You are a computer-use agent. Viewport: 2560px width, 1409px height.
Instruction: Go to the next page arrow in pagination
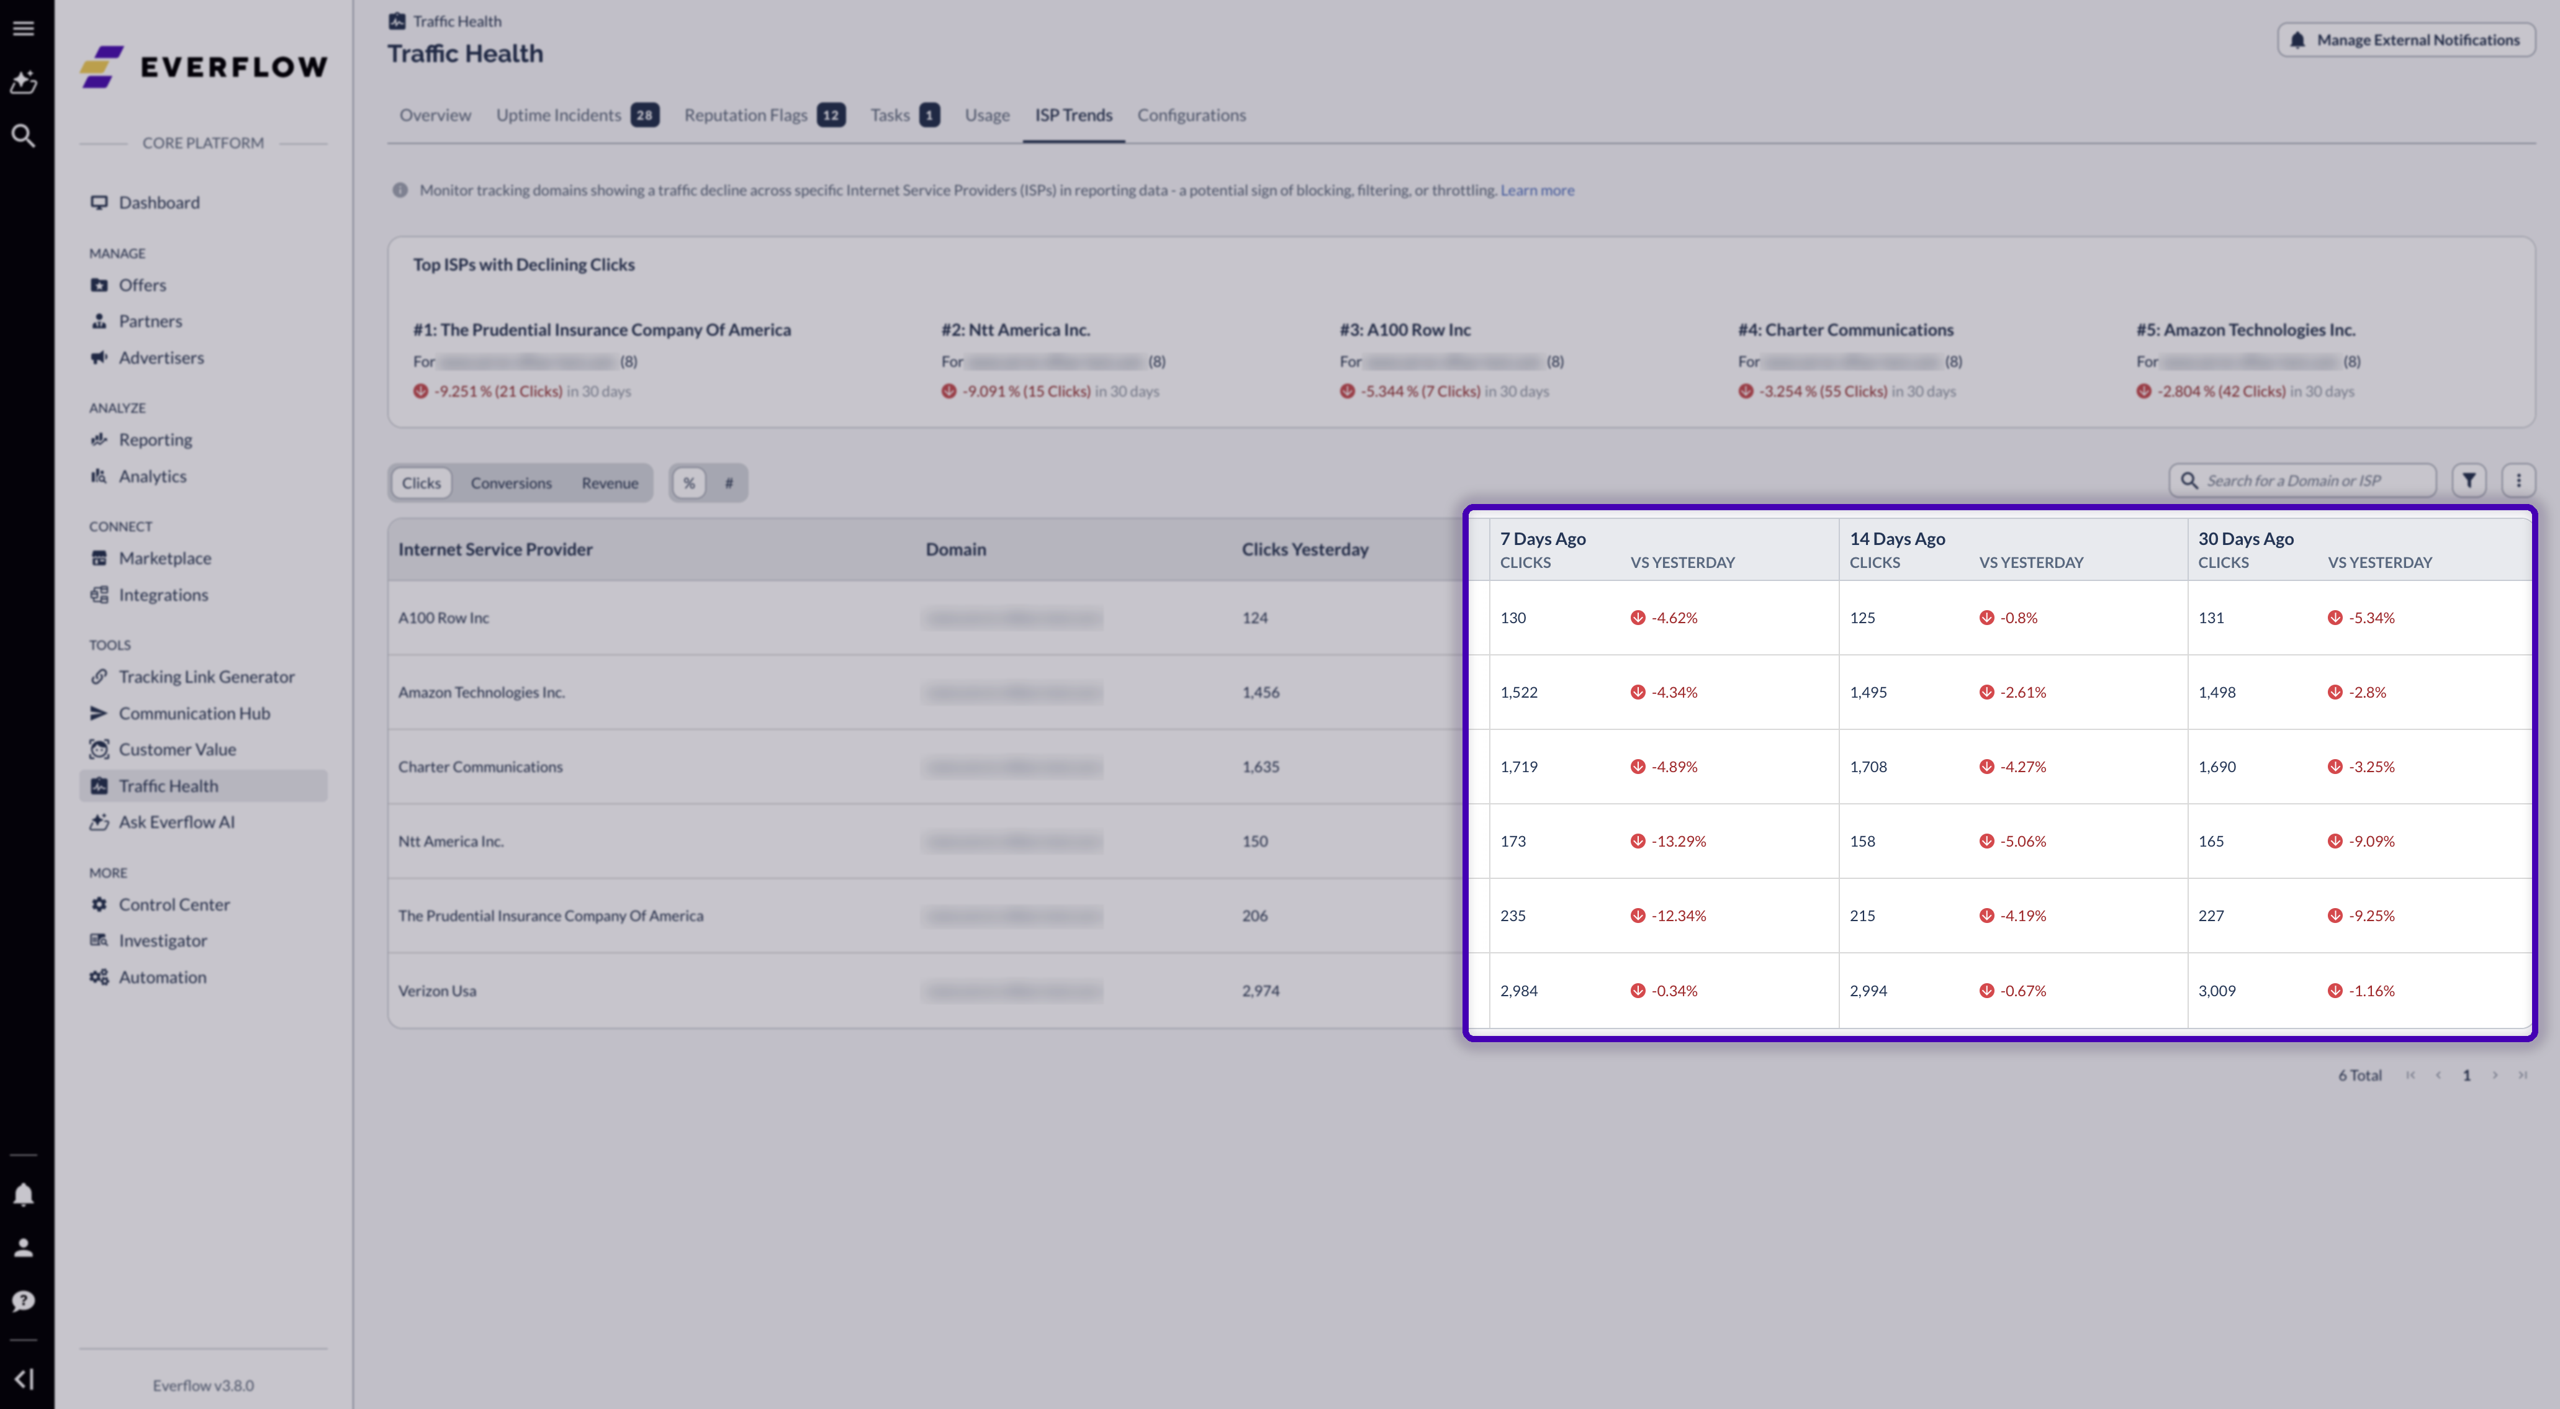pyautogui.click(x=2494, y=1075)
